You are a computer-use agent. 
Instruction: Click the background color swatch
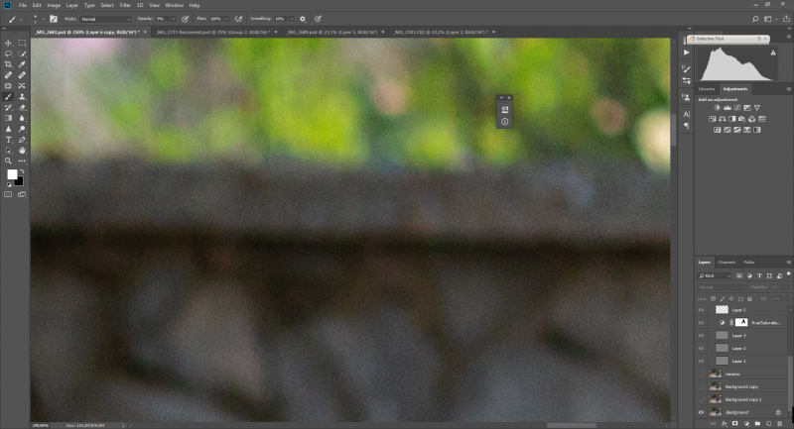click(20, 182)
